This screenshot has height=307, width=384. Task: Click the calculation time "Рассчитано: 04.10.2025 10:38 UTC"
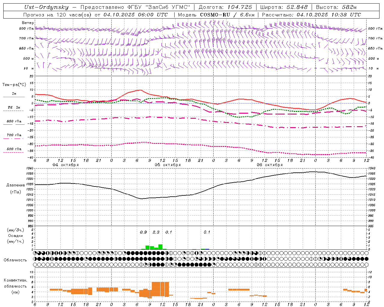(x=311, y=15)
